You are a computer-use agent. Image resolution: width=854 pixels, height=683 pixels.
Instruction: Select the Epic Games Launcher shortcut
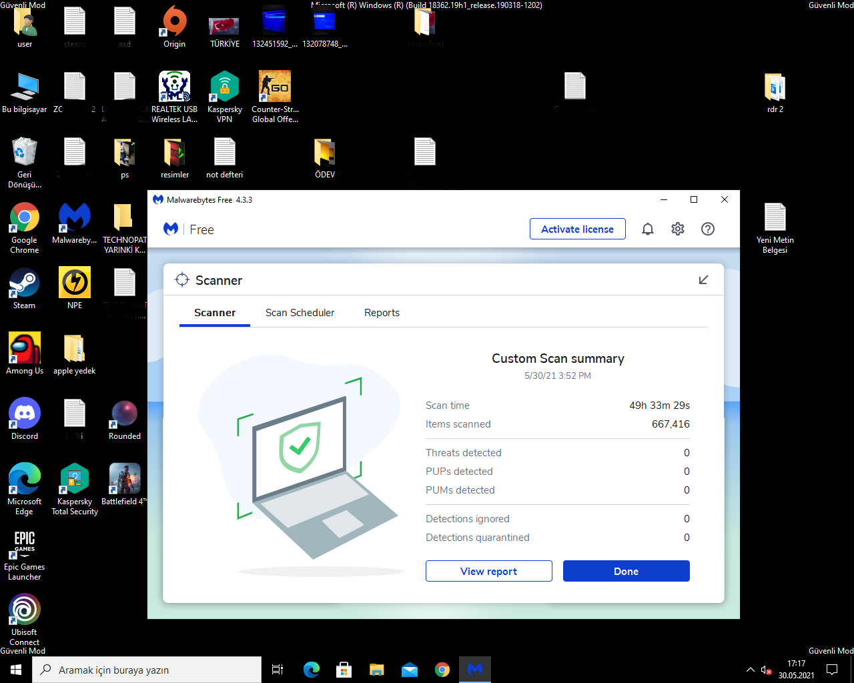(x=25, y=554)
